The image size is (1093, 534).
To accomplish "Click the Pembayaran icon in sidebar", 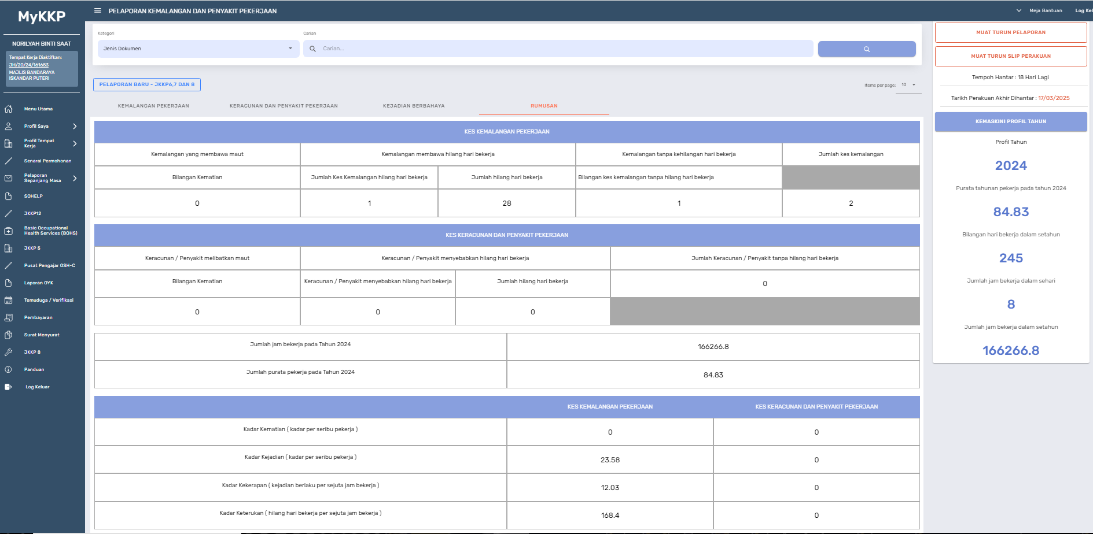I will pyautogui.click(x=9, y=317).
